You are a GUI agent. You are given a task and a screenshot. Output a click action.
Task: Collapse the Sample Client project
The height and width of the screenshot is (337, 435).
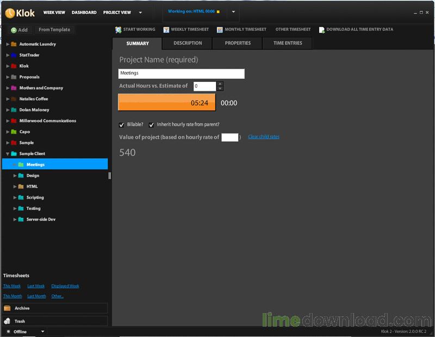pos(8,154)
